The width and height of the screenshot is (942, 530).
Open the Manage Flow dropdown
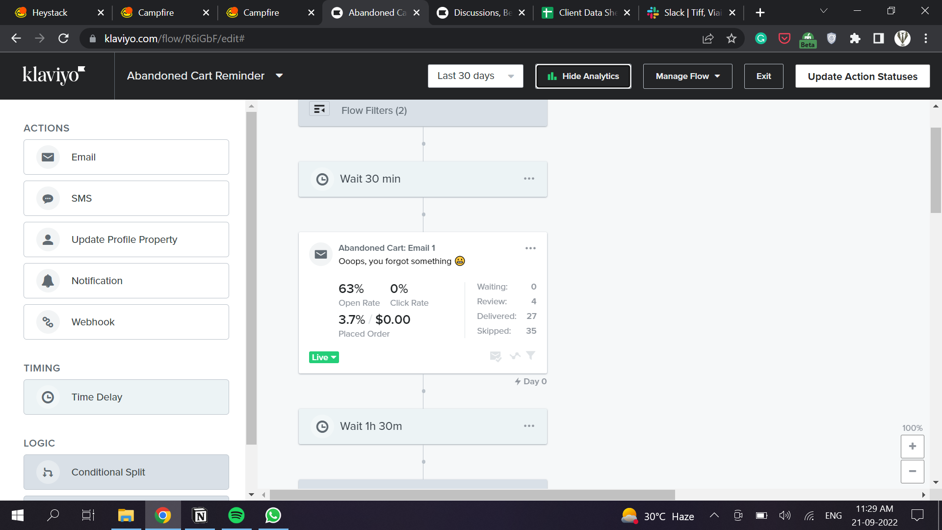tap(687, 76)
